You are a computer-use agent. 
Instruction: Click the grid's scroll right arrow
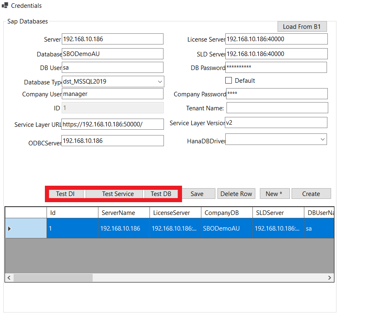pyautogui.click(x=329, y=278)
